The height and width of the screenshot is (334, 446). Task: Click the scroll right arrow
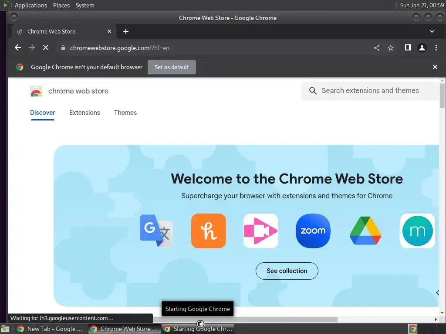coord(436,320)
